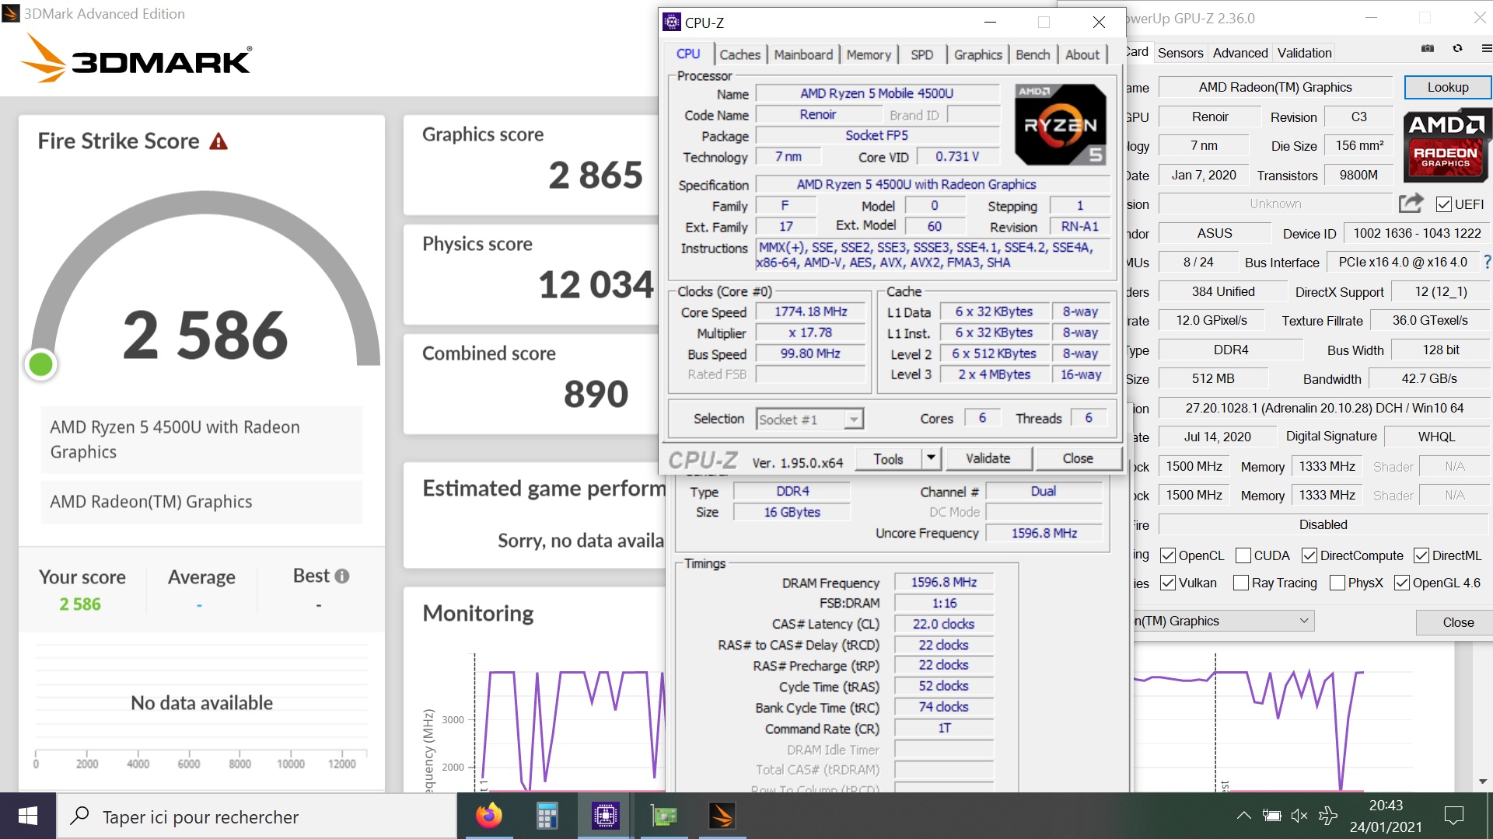Open the GPU-Z hamburger menu

pyautogui.click(x=1486, y=48)
